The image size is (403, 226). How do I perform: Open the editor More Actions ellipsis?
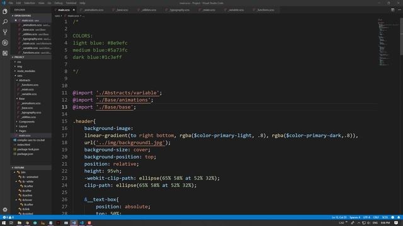pyautogui.click(x=399, y=10)
